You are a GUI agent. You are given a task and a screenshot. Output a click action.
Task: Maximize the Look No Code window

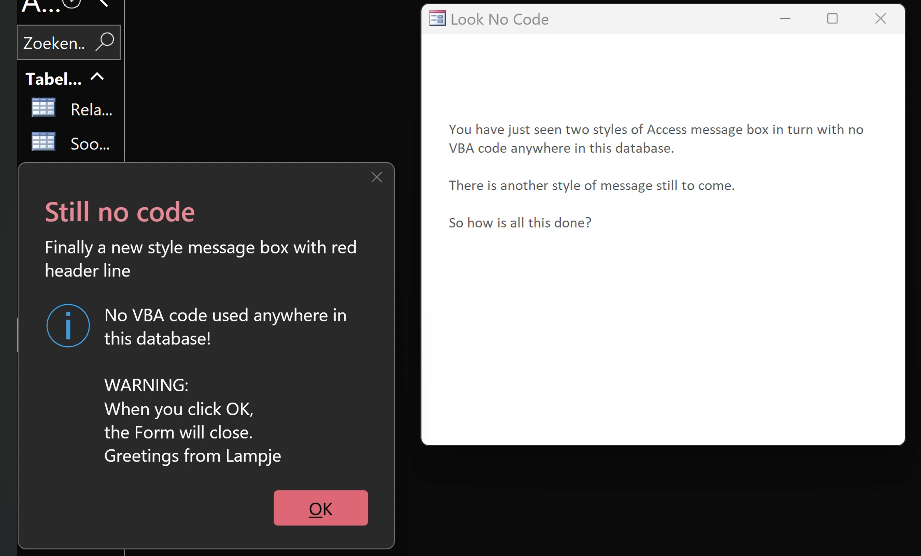[832, 19]
